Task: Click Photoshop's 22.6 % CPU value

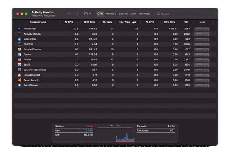Action: click(76, 29)
